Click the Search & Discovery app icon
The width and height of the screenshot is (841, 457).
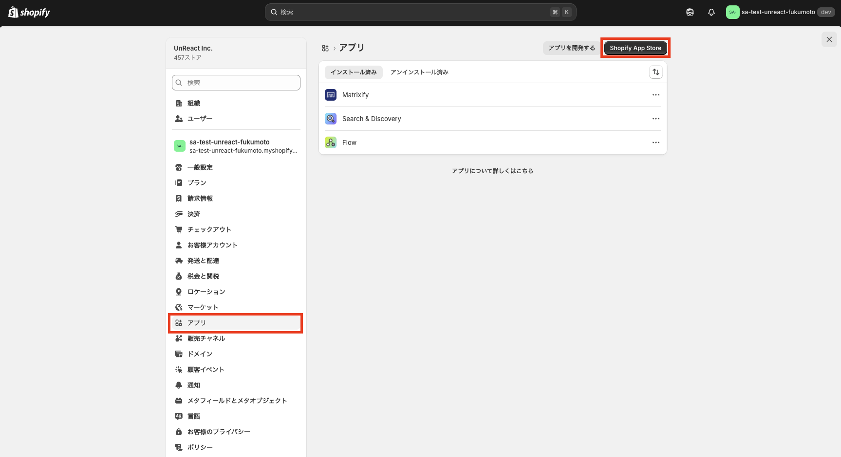(x=331, y=119)
